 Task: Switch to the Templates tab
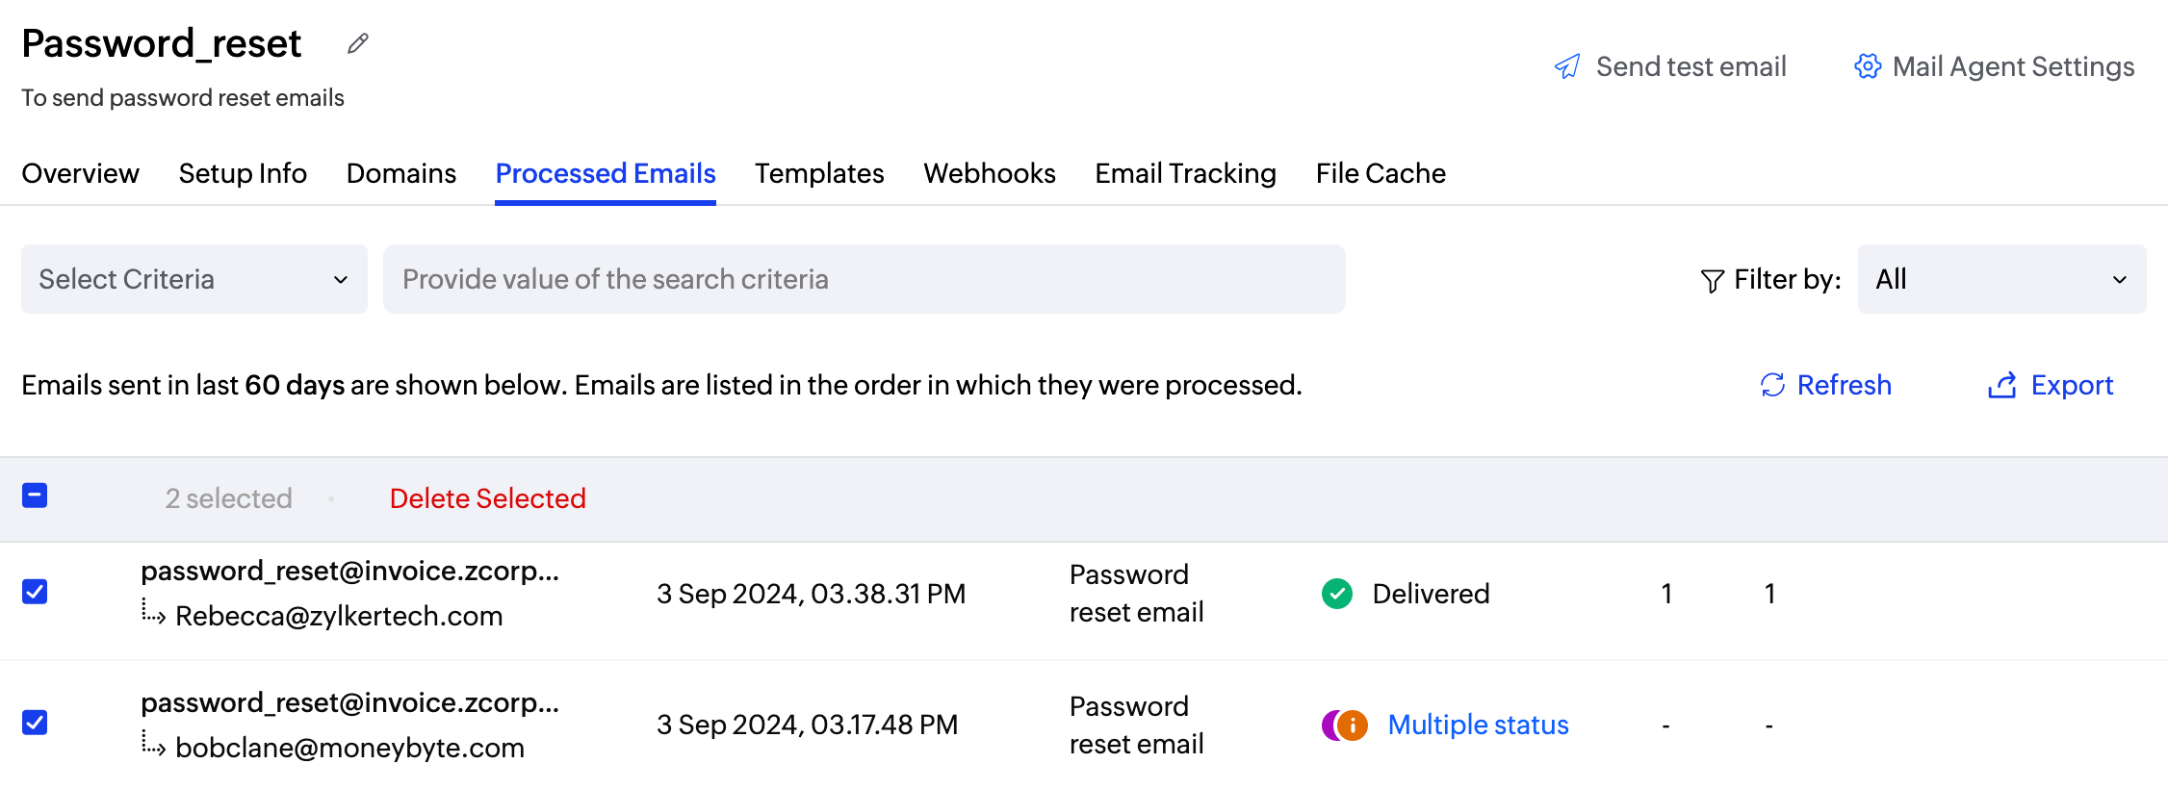coord(819,173)
